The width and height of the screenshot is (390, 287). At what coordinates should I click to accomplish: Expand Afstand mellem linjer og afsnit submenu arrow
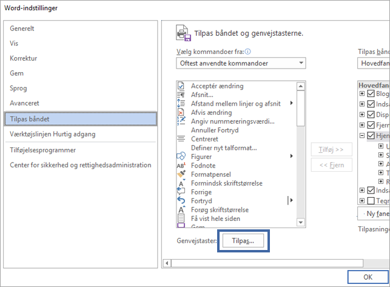[x=292, y=103]
